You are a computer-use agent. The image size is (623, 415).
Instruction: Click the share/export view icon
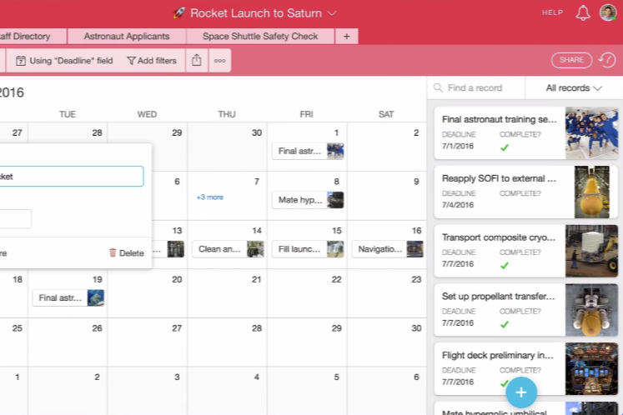197,60
